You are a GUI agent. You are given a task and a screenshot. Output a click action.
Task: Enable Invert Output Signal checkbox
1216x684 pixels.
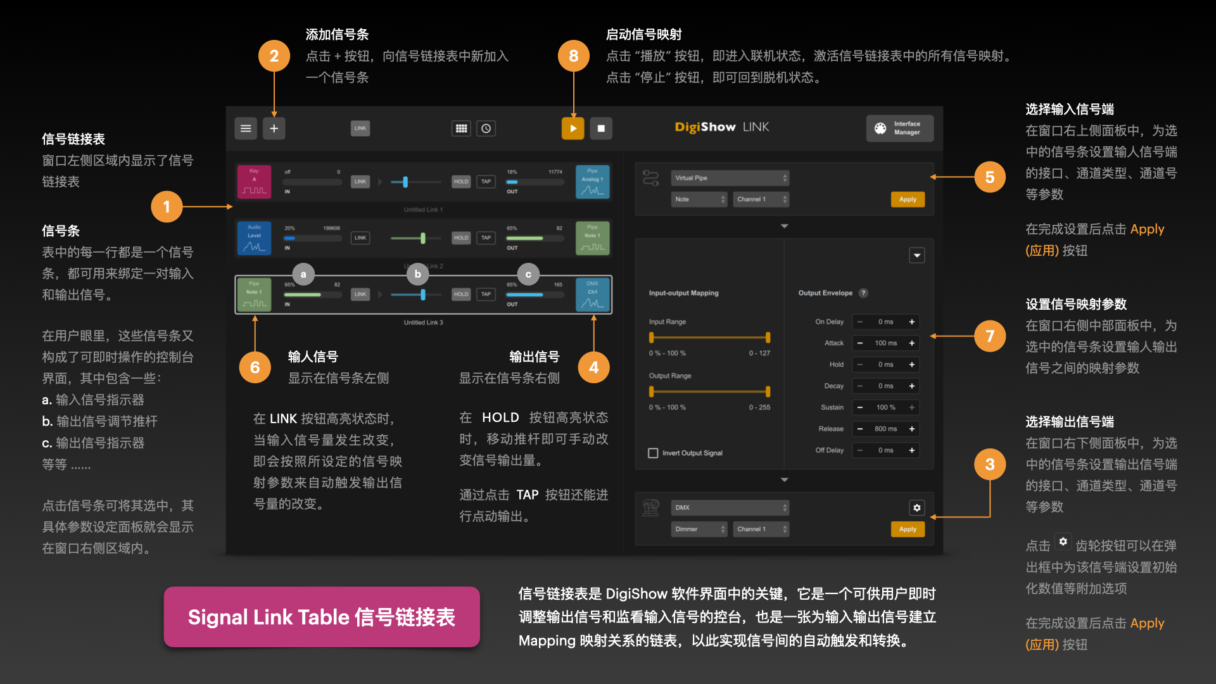coord(653,453)
